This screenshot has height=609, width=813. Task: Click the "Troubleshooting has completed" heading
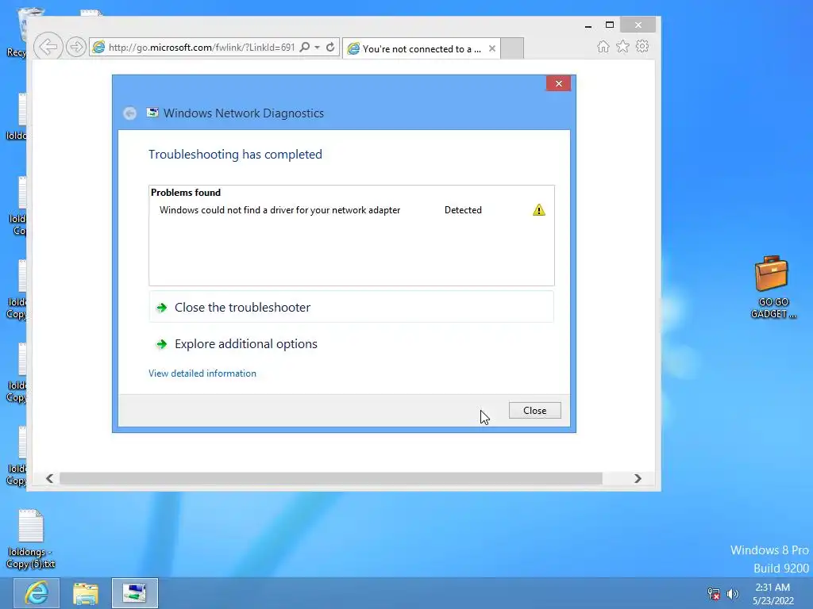point(235,155)
